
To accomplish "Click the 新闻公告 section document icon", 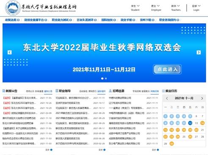I will click(x=4, y=91).
